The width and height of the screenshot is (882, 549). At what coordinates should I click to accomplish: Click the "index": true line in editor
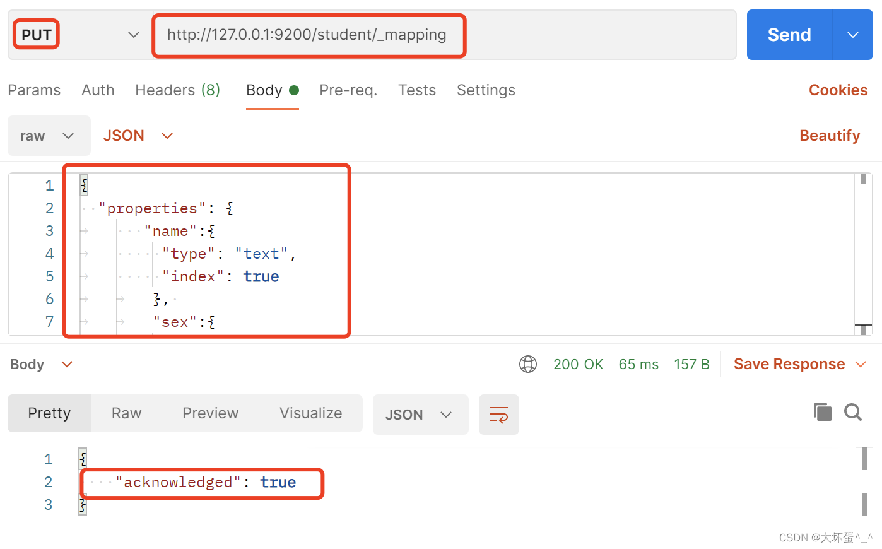point(220,276)
